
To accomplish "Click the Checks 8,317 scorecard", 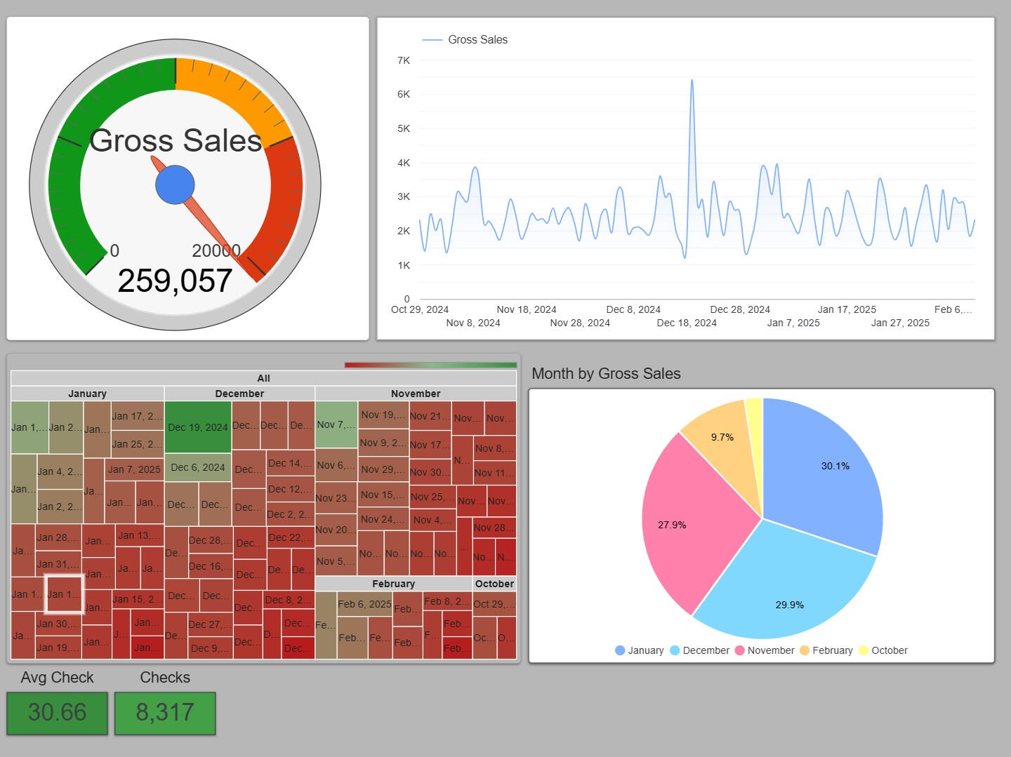I will (x=165, y=713).
